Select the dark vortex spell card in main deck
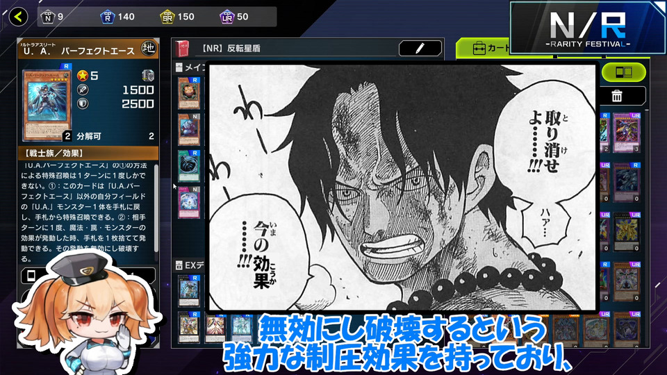Screen dimensions: 667x375 pos(188,166)
